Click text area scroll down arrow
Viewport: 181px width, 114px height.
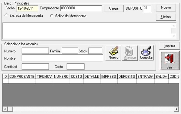click(x=174, y=36)
